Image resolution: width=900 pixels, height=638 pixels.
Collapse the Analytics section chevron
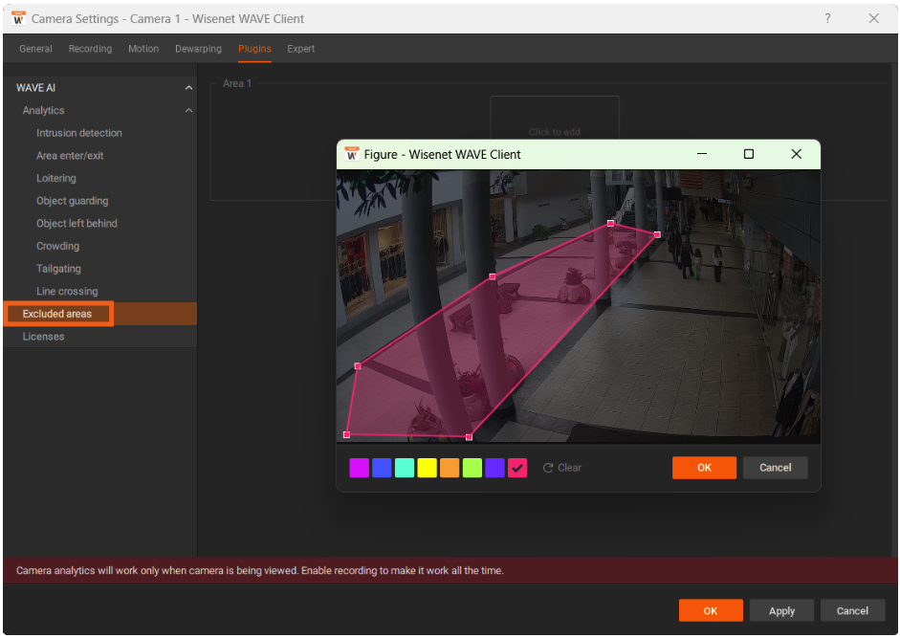(188, 110)
